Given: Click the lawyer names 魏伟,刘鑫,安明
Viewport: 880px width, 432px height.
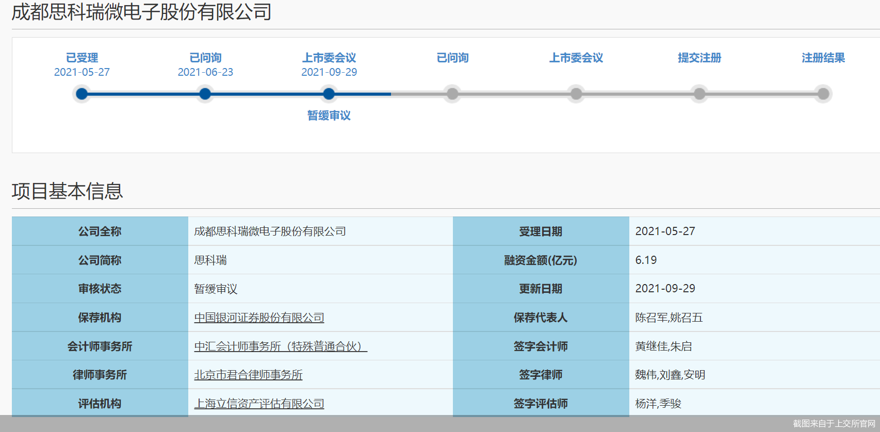Looking at the screenshot, I should (x=670, y=375).
